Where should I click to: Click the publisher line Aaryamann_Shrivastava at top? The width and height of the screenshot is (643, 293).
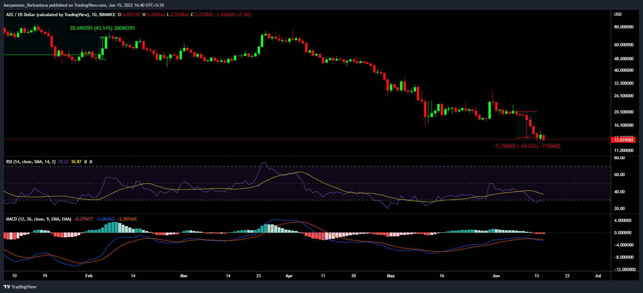tap(83, 5)
